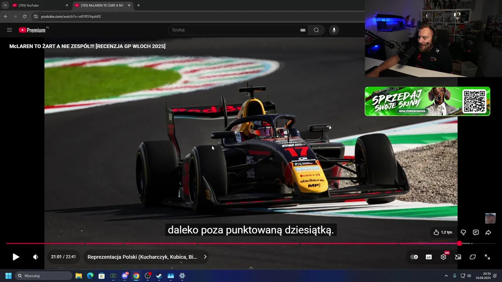Open the comments panel icon
Image resolution: width=502 pixels, height=282 pixels.
[x=476, y=232]
